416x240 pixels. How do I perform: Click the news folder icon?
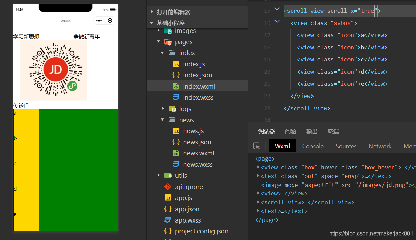[x=172, y=120]
